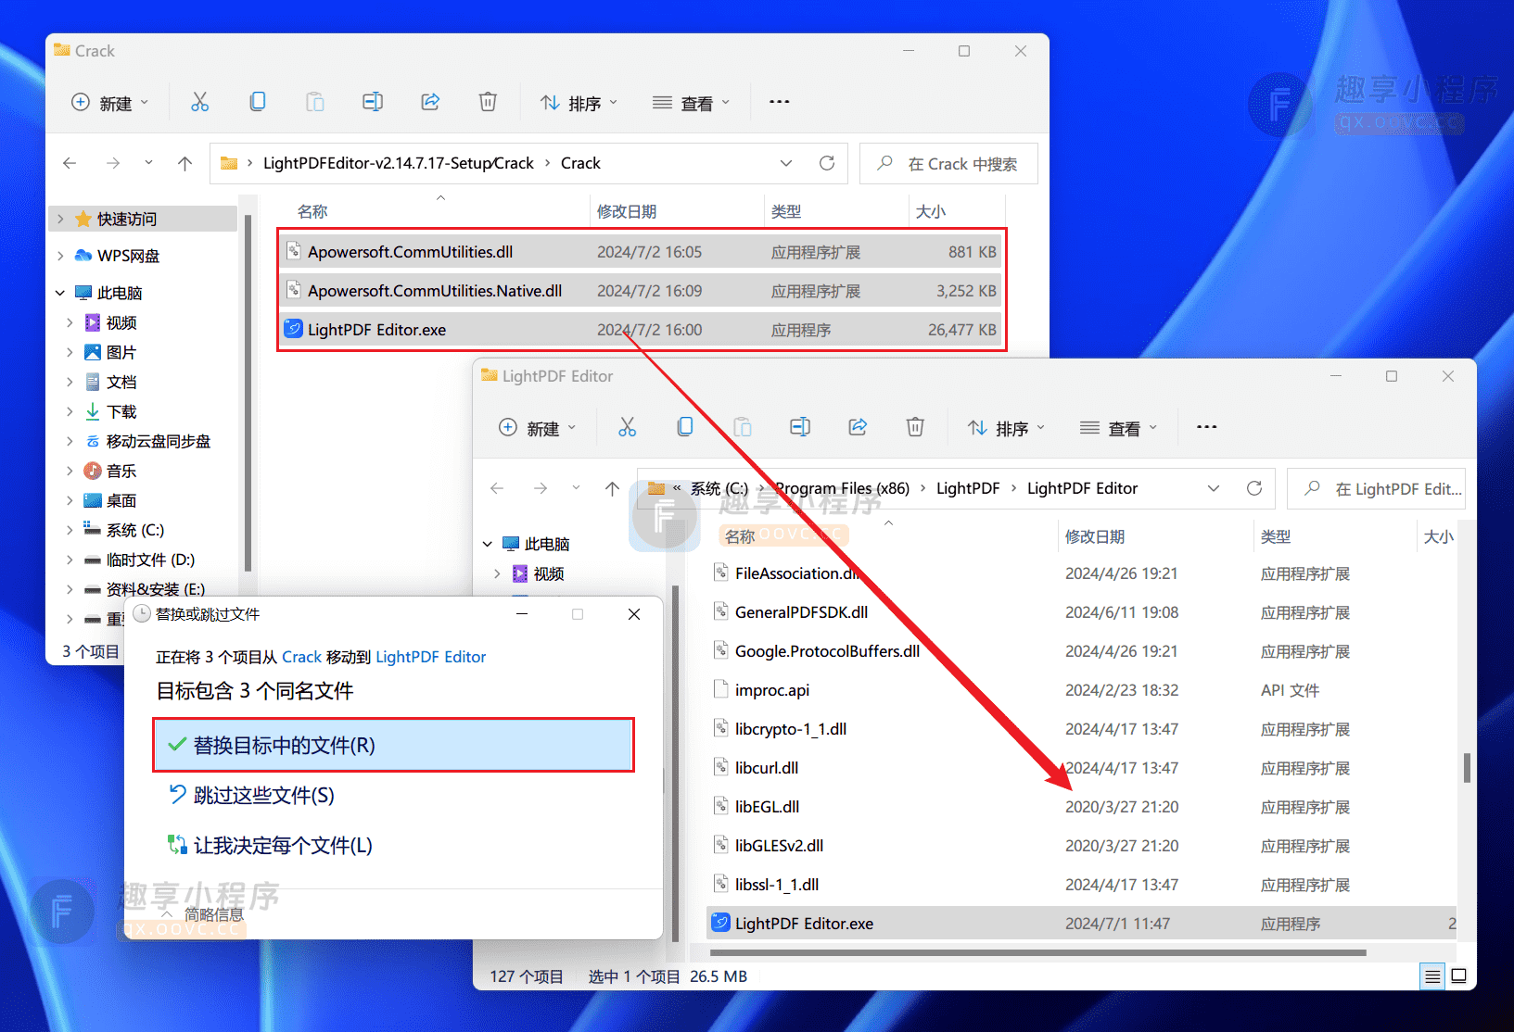Click horizontal scrollbar in LightPDF Editor window

(1037, 952)
